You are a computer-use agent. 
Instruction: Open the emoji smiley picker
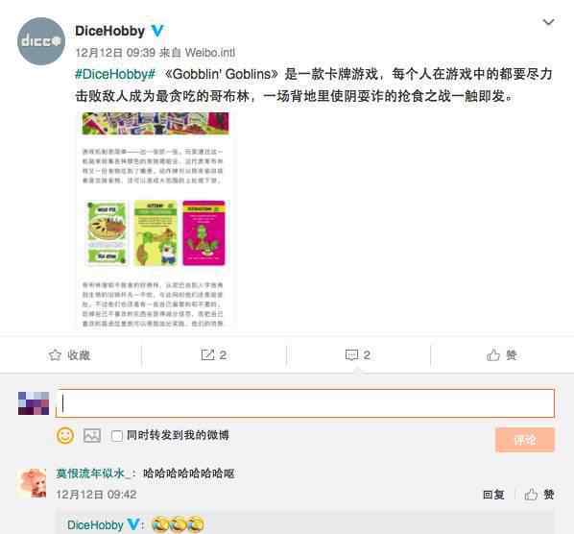(x=65, y=435)
